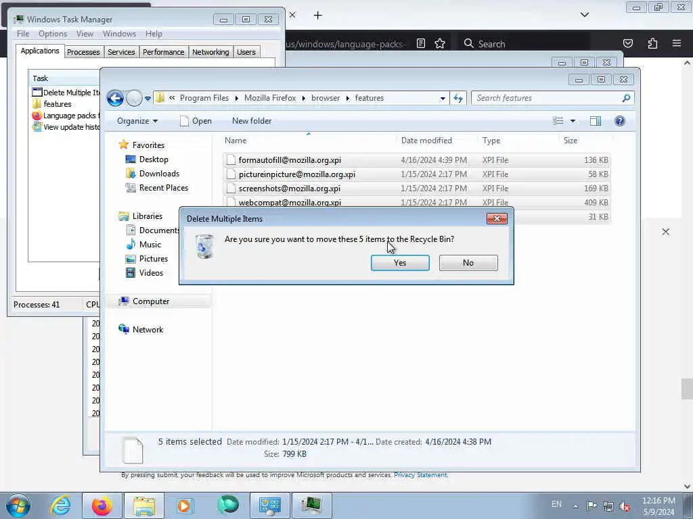Open Task Manager File menu
Viewport: 693px width, 519px height.
tap(23, 34)
